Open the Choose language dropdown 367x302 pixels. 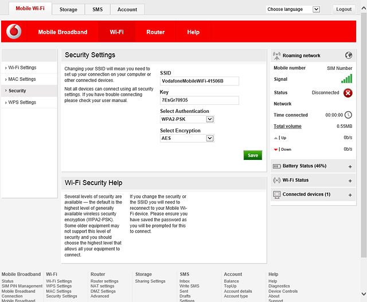point(316,9)
